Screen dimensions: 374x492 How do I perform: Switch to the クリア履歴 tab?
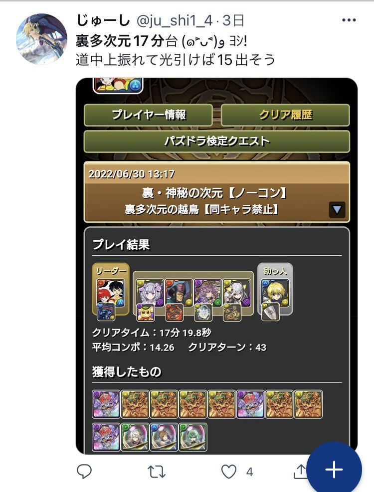coord(285,115)
